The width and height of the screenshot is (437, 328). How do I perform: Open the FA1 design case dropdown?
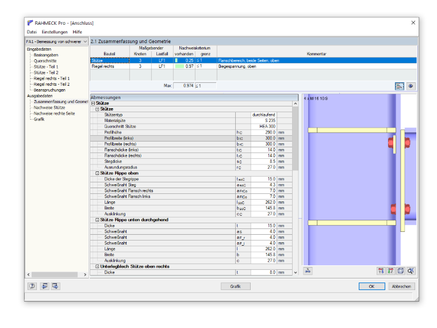(85, 41)
